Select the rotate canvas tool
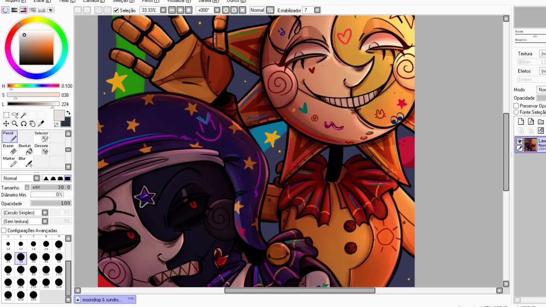 click(23, 124)
